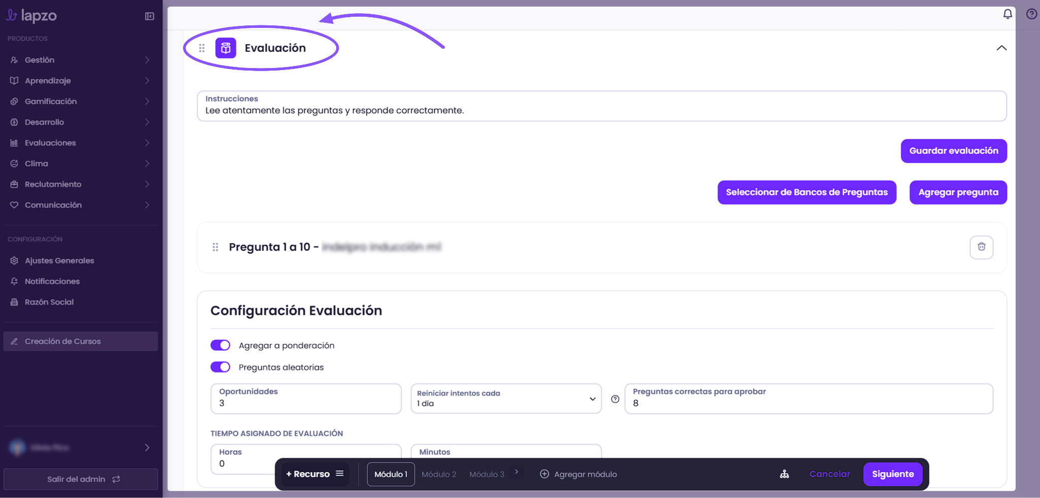
Task: Expand Reclutamiento submenu chevron
Action: pos(147,184)
